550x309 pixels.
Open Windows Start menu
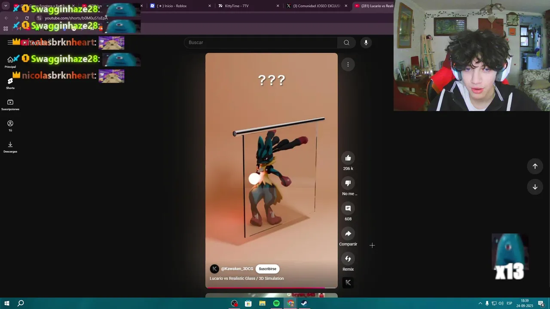(x=6, y=303)
